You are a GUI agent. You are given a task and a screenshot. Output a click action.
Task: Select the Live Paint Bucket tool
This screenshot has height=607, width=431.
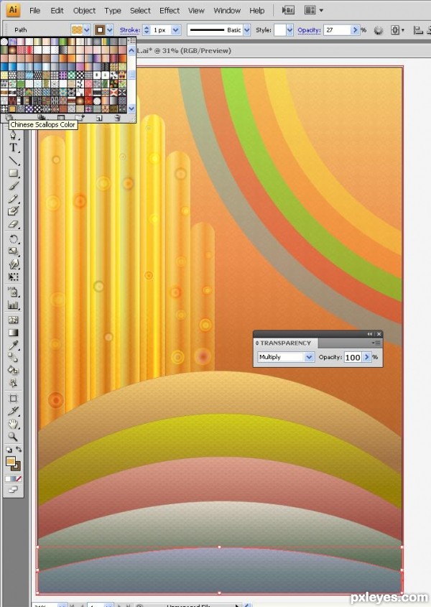13,371
